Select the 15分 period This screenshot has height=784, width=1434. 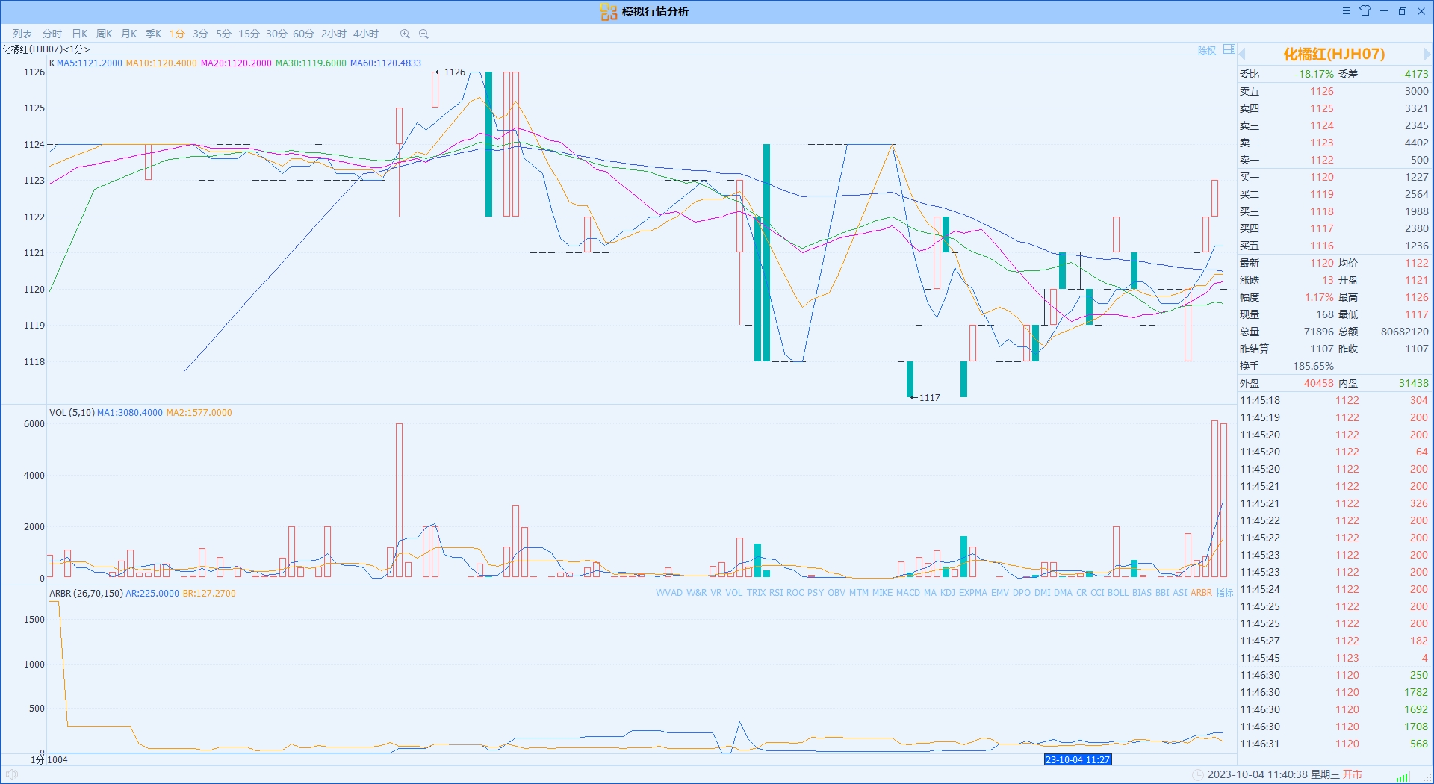click(x=249, y=34)
